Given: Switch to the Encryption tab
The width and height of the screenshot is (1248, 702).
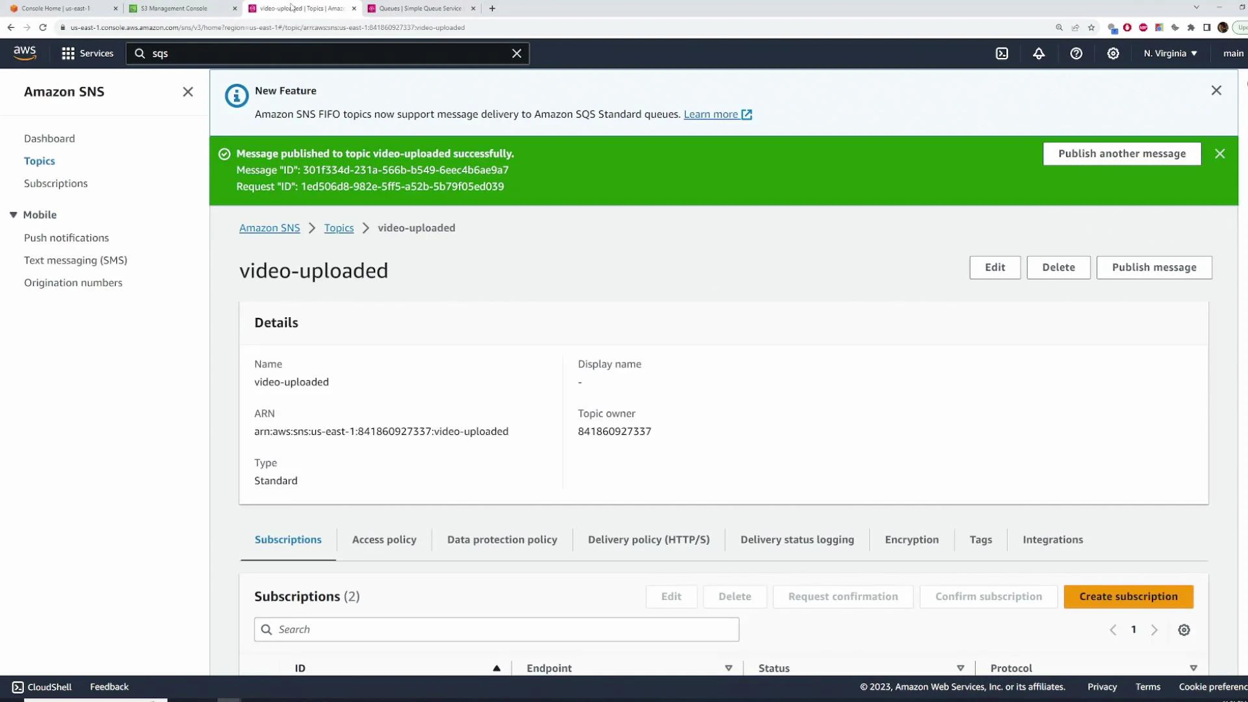Looking at the screenshot, I should 911,539.
